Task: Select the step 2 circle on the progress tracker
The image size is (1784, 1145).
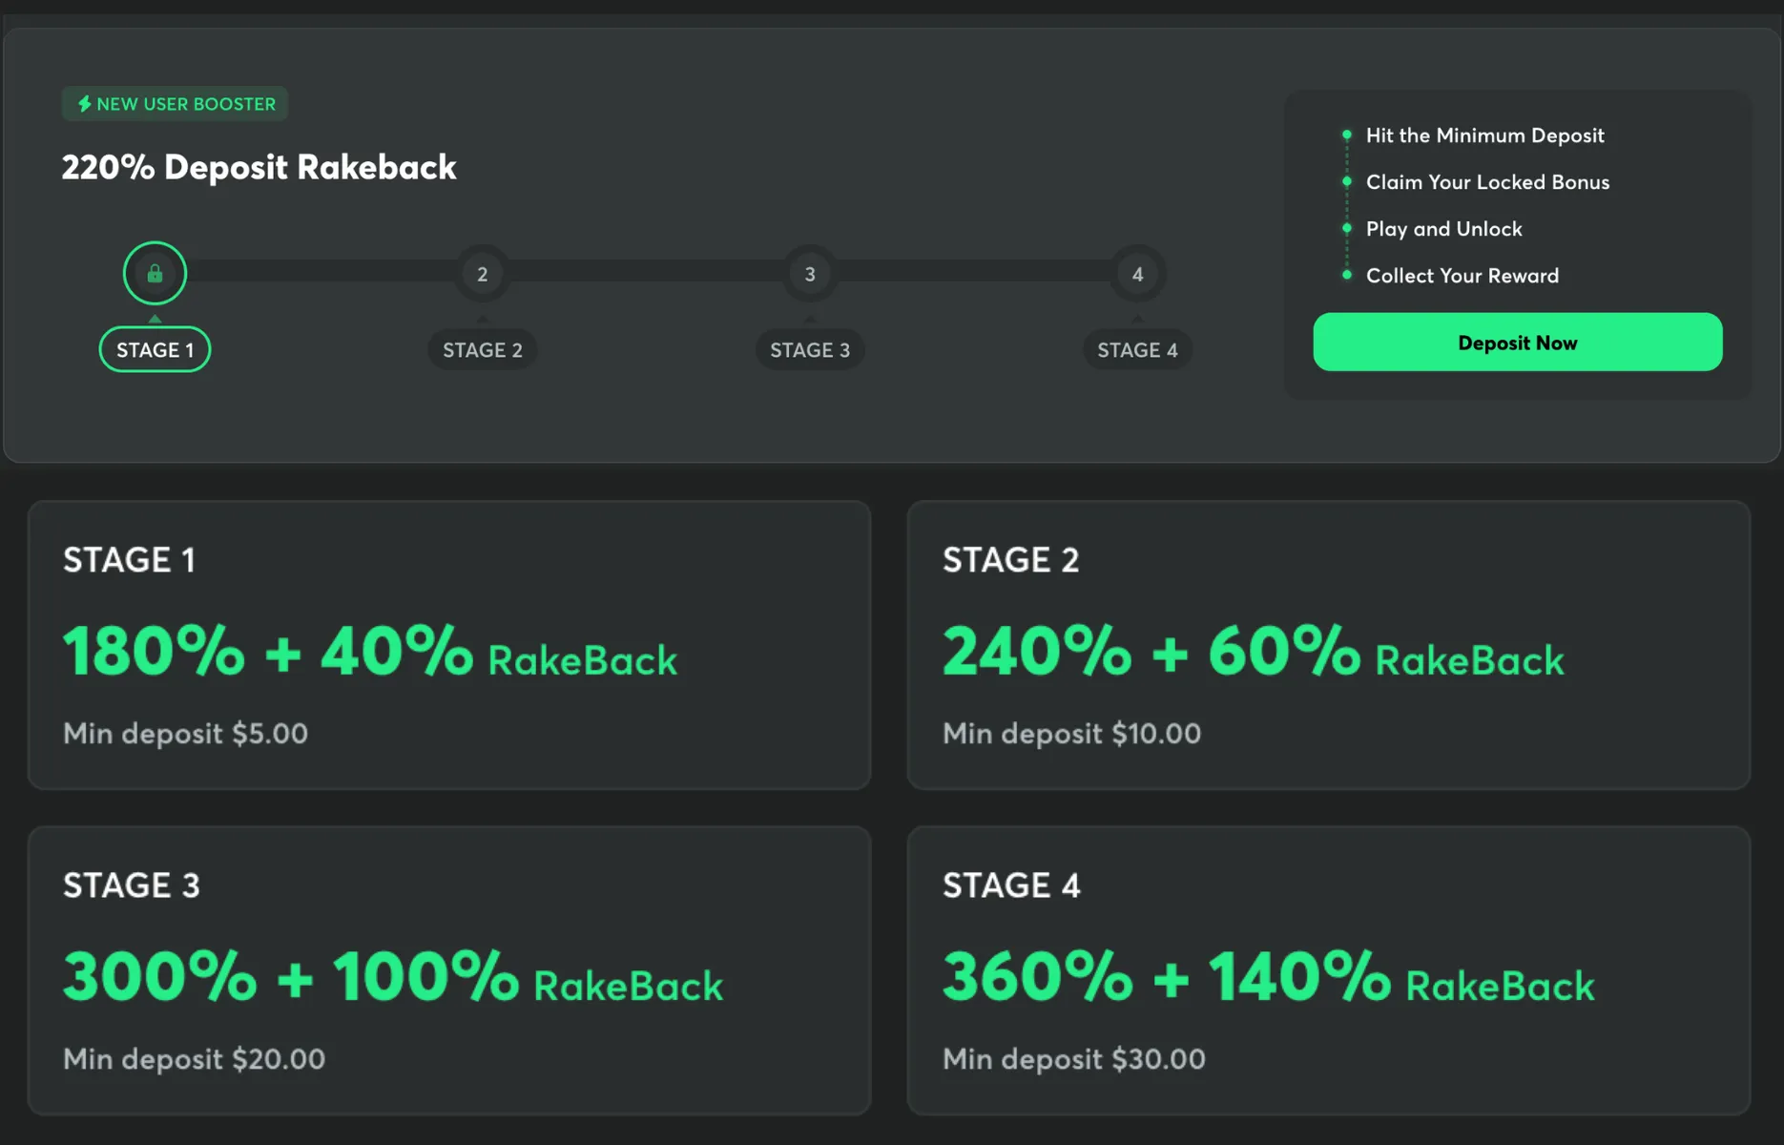Action: [x=482, y=274]
